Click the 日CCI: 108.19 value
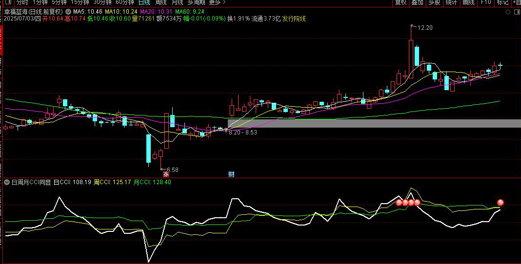Image resolution: width=521 pixels, height=264 pixels. 72,182
